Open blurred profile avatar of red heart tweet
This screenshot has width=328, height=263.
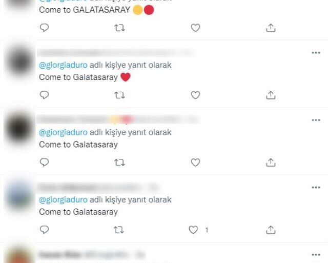19,62
